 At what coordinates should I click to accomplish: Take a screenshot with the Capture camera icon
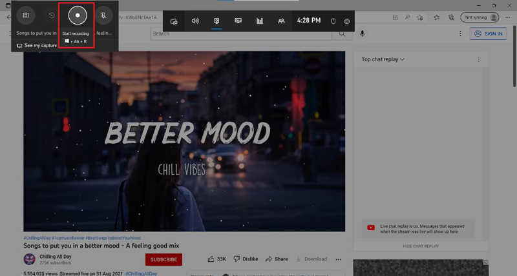(26, 15)
